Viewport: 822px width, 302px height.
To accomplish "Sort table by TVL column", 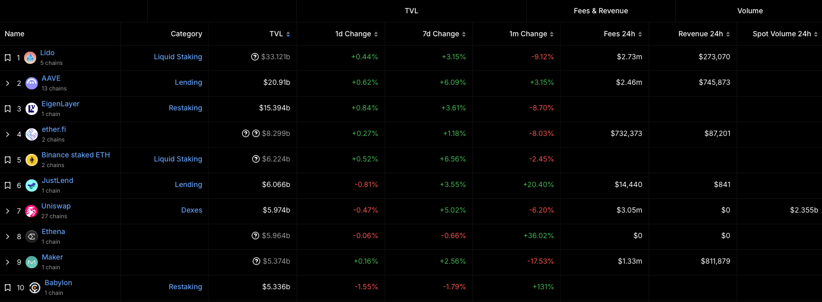I will tap(279, 34).
